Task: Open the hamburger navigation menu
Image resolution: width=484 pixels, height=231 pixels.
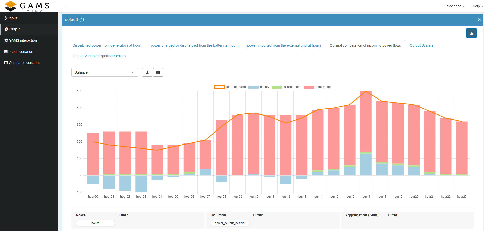Action: pos(63,6)
